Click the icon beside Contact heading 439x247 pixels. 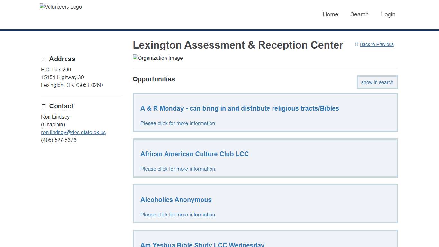coord(44,106)
